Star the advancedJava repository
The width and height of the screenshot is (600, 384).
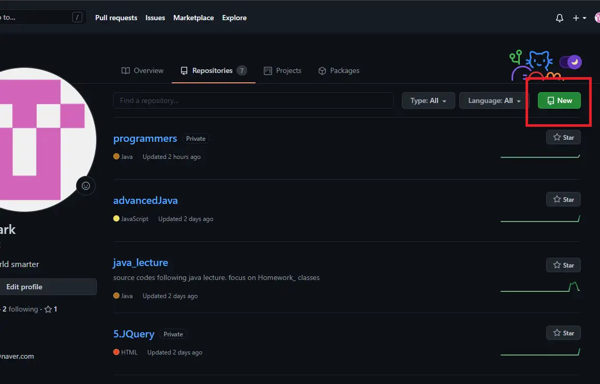coord(563,199)
